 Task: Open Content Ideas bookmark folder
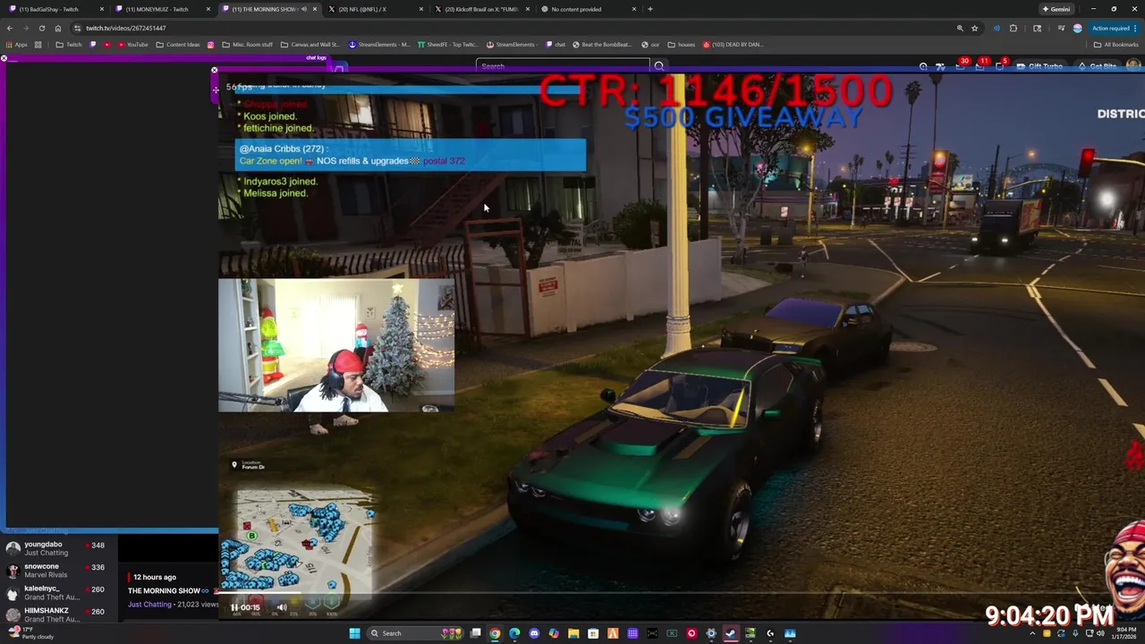(x=178, y=44)
